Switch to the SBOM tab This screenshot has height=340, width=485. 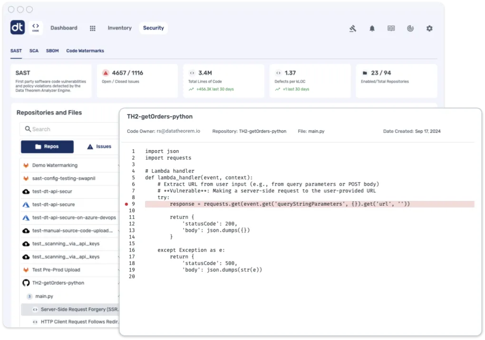52,51
